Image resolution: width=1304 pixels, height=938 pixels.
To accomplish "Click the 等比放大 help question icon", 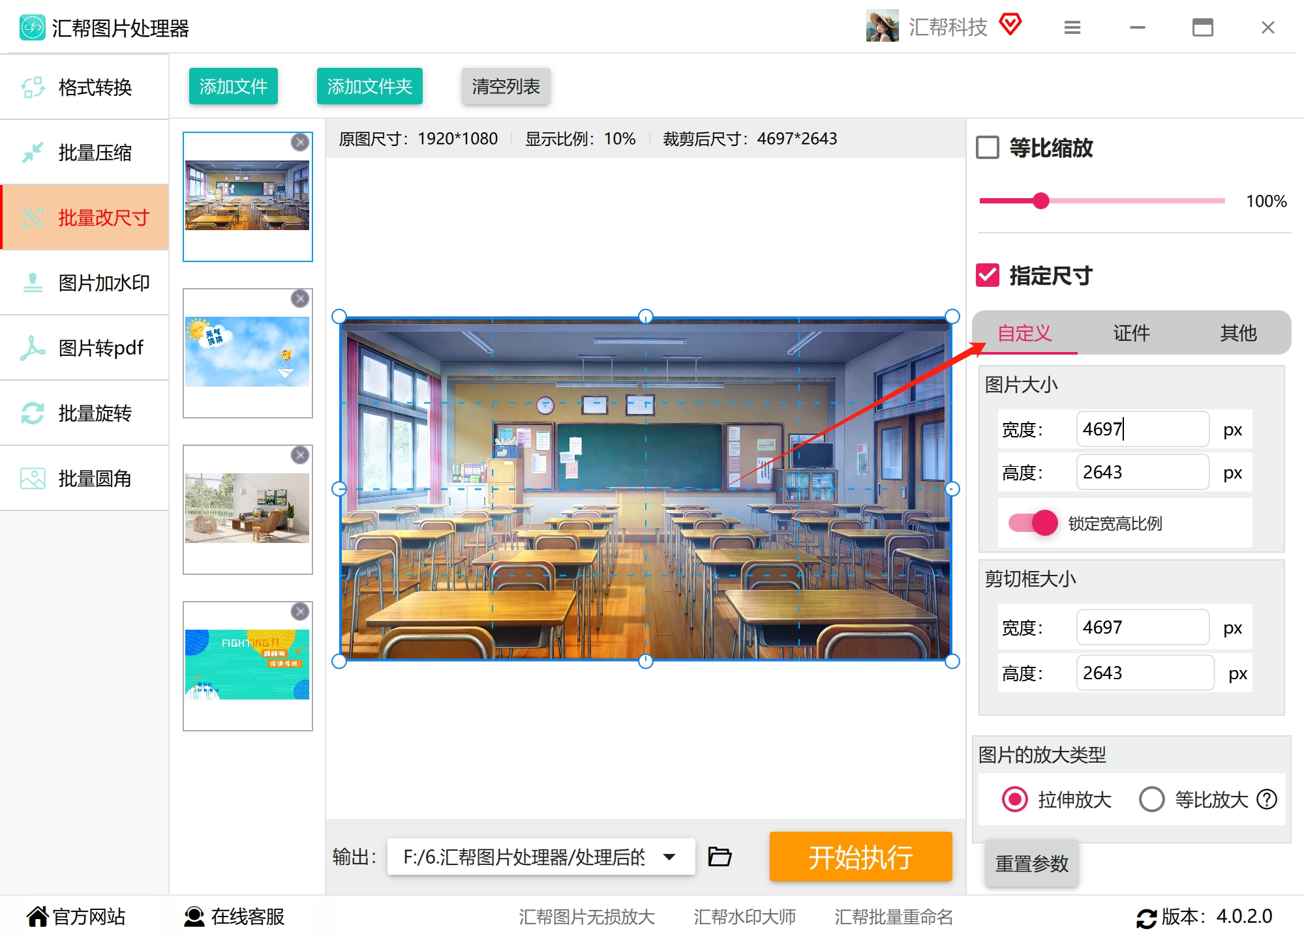I will click(x=1267, y=799).
